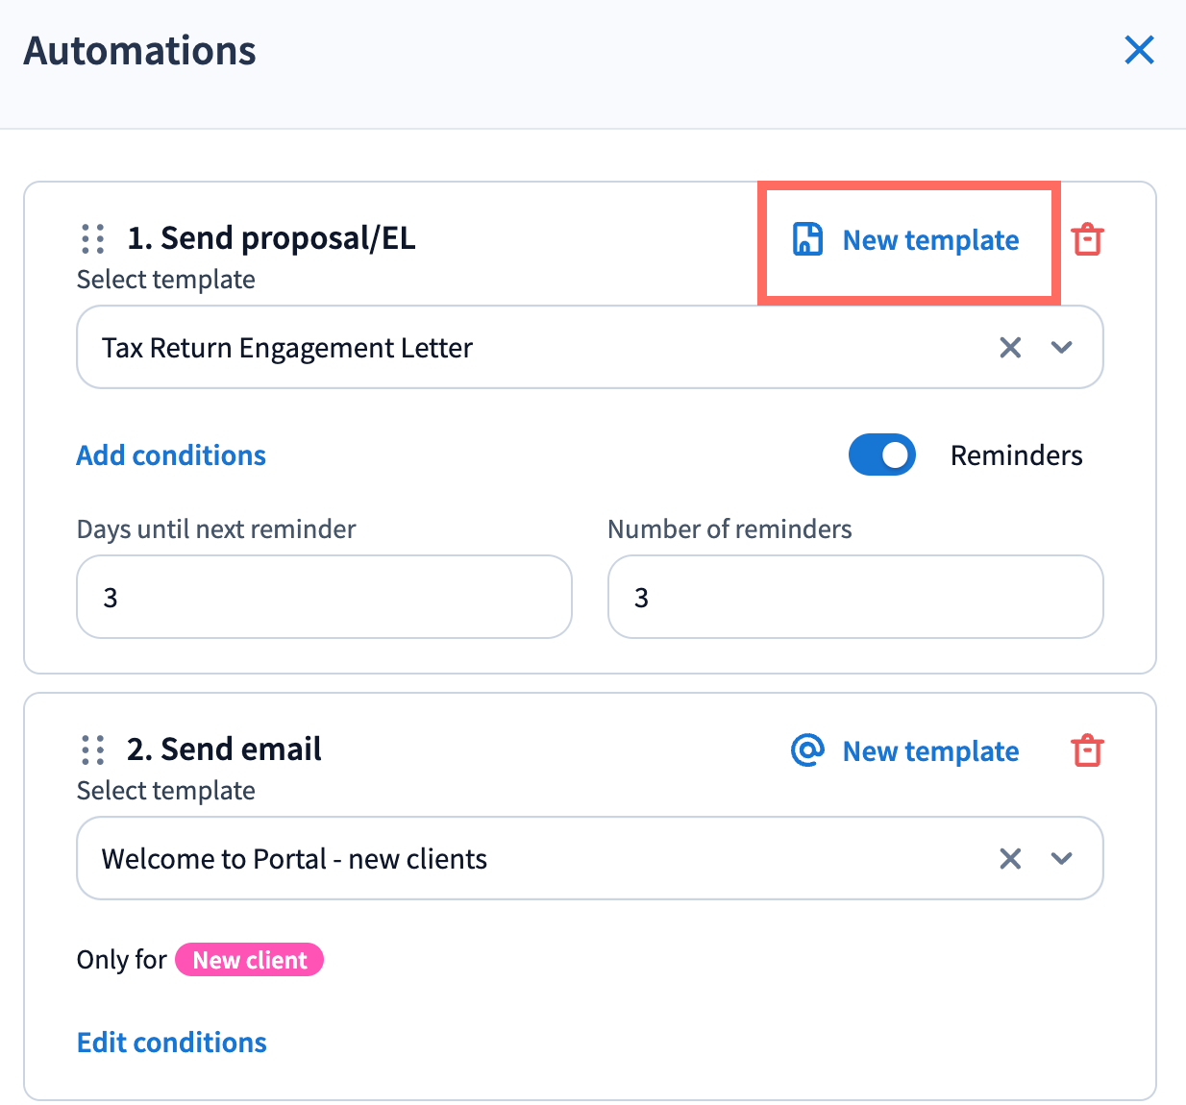1186x1105 pixels.
Task: Delete the Send proposal/EL automation step
Action: 1087,239
